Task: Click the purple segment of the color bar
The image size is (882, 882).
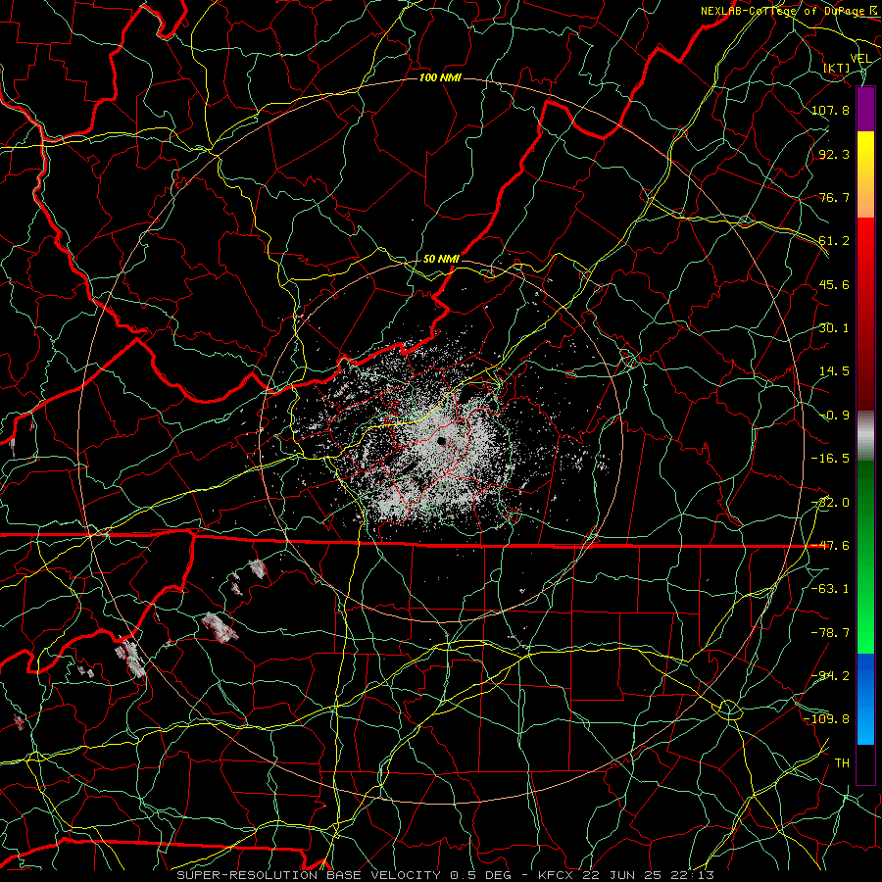Action: point(865,109)
